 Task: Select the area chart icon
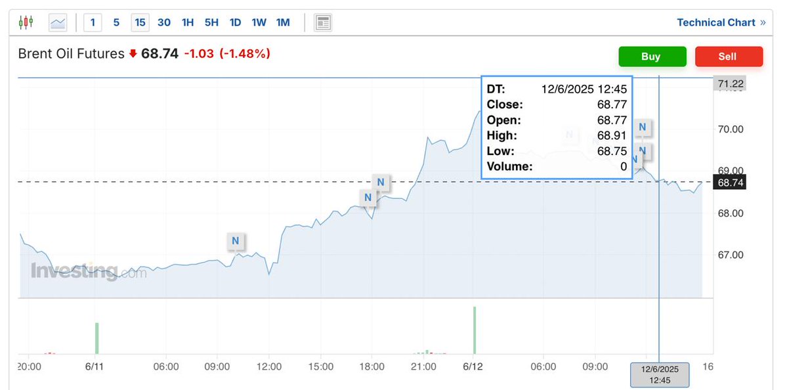(x=57, y=22)
